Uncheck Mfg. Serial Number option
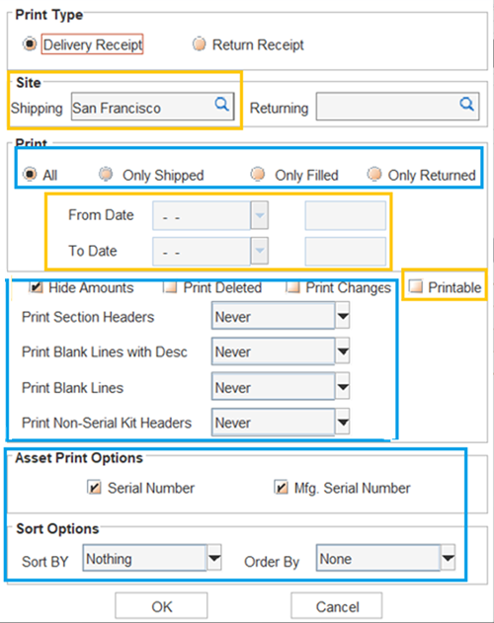The width and height of the screenshot is (494, 623). tap(282, 487)
